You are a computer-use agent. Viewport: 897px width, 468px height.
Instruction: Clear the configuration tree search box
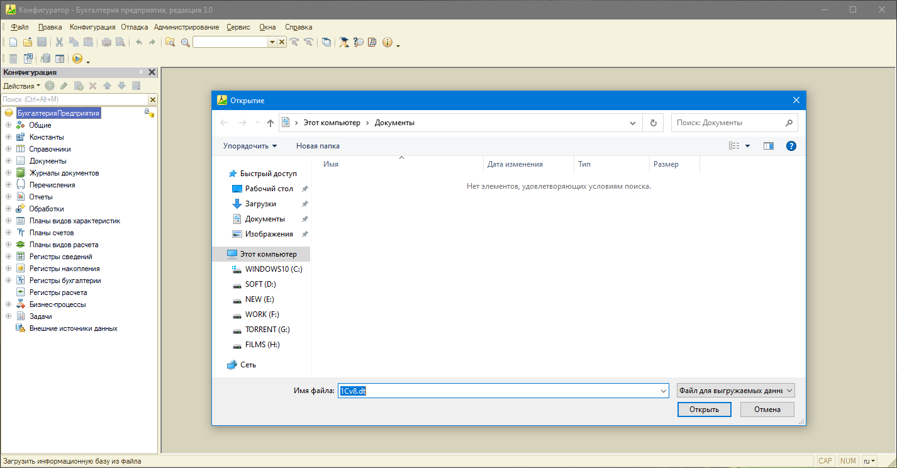(x=152, y=99)
